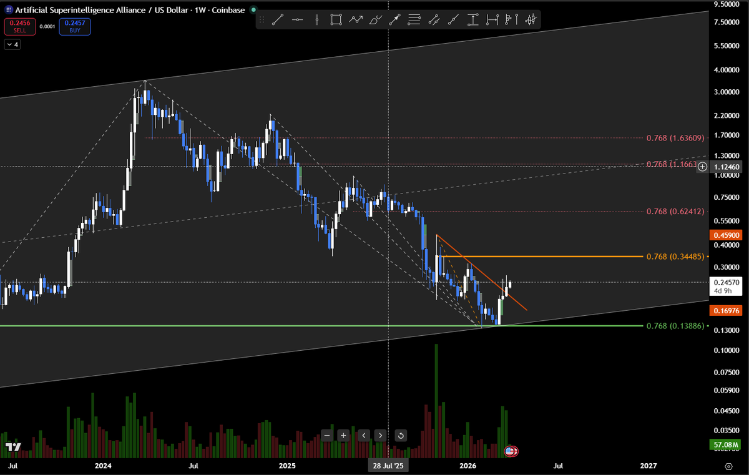Viewport: 749px width, 475px height.
Task: Select the Vertical Line drawing tool
Action: point(317,20)
